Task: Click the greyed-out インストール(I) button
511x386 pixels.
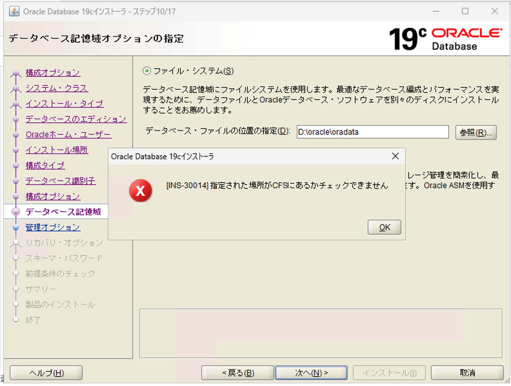Action: tap(389, 373)
